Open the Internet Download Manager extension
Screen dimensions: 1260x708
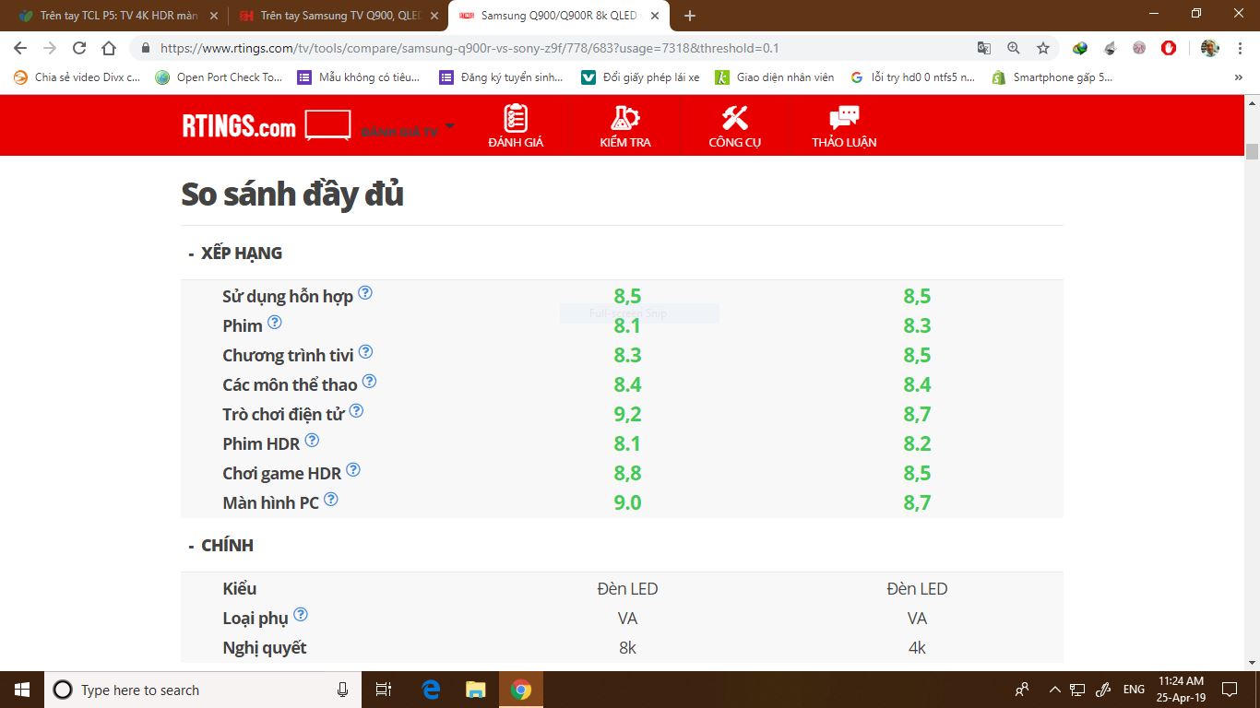pos(1080,48)
